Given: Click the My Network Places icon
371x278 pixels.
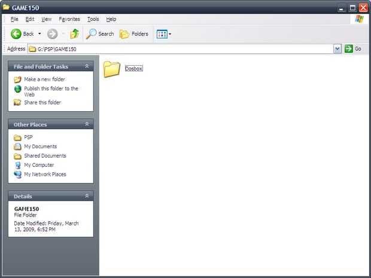Looking at the screenshot, I should coord(17,175).
